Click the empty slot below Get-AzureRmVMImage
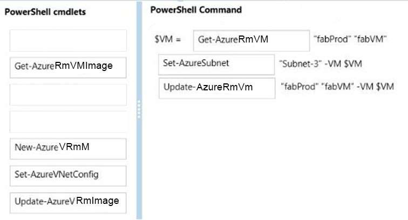 tap(68, 95)
